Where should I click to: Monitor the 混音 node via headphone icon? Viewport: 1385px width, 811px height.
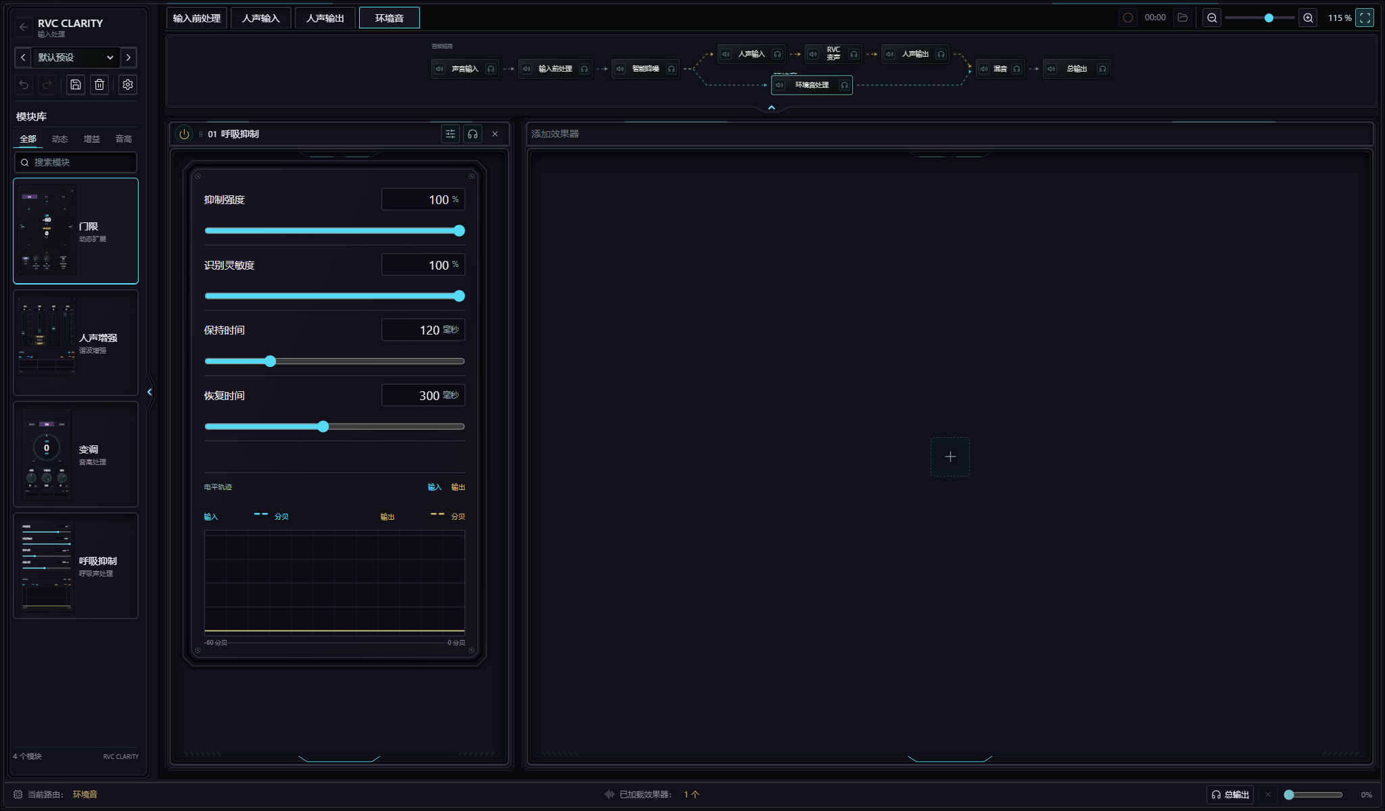pyautogui.click(x=1016, y=69)
